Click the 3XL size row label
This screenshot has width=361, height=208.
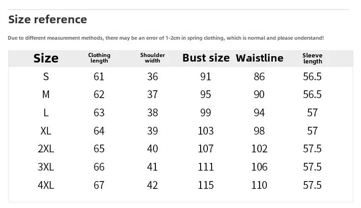[x=46, y=167]
